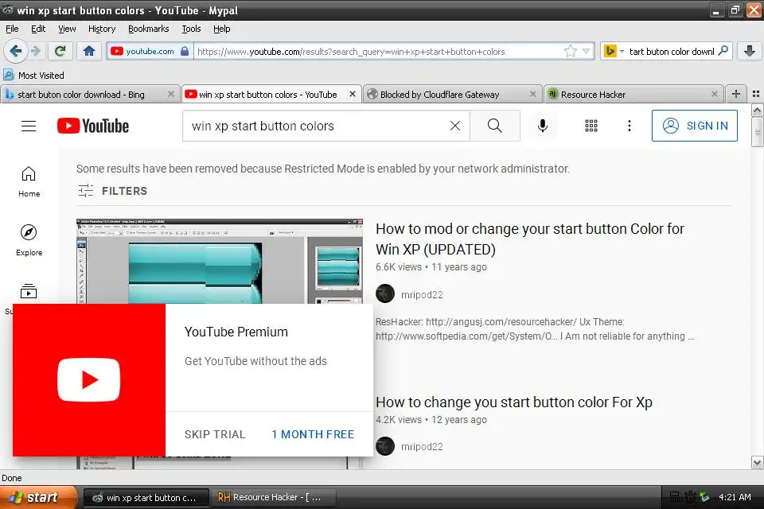Focus the browser search box text
The height and width of the screenshot is (509, 764).
(x=672, y=51)
